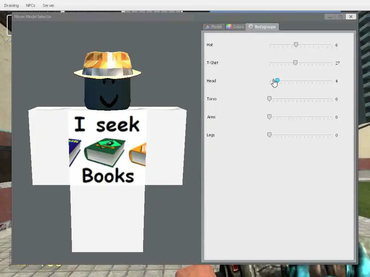Click the Legs slider handle
Viewport: 370px width, 277px height.
[x=269, y=135]
